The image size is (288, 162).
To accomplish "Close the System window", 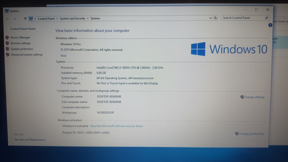I will click(x=268, y=9).
